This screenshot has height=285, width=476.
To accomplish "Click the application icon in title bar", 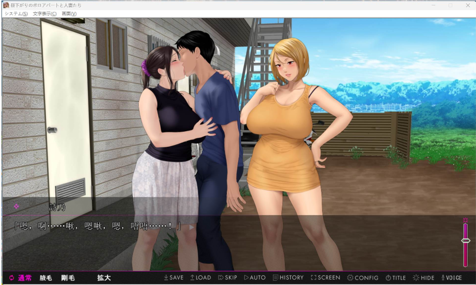I will coord(6,5).
